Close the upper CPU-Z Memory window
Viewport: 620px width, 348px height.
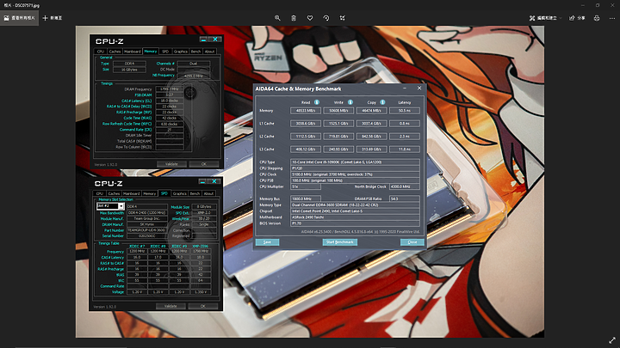(215, 40)
